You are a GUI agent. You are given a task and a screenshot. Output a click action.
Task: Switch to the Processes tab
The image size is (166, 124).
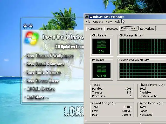click(x=112, y=29)
